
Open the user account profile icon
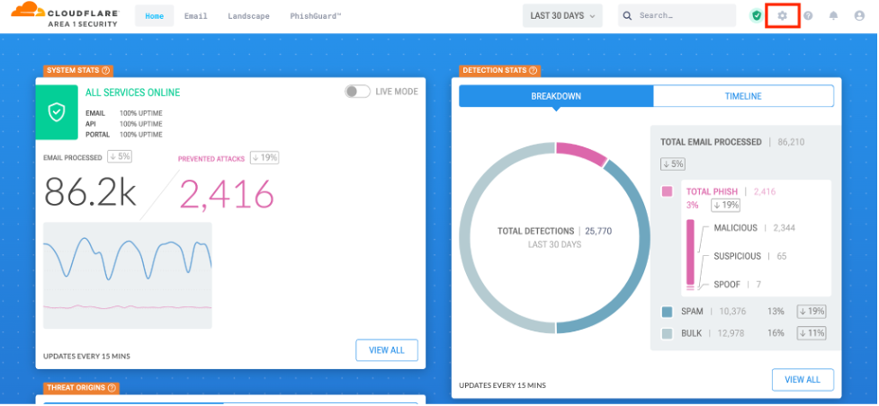tap(858, 15)
